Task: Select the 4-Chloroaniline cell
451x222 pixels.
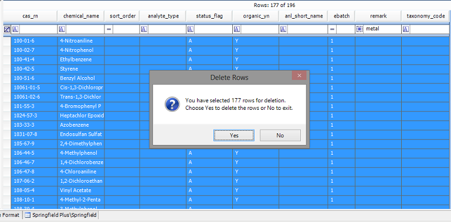Action: coord(81,172)
